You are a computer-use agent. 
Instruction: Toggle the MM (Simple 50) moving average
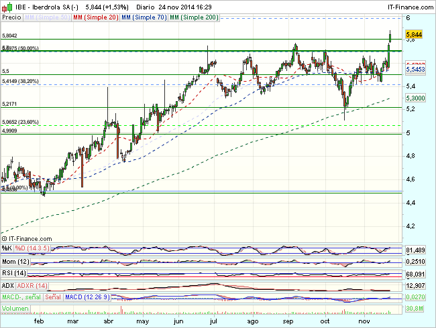pos(49,15)
